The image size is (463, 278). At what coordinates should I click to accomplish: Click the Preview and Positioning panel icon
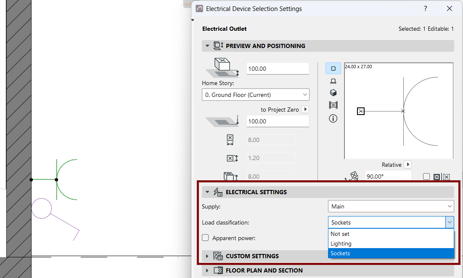[218, 45]
